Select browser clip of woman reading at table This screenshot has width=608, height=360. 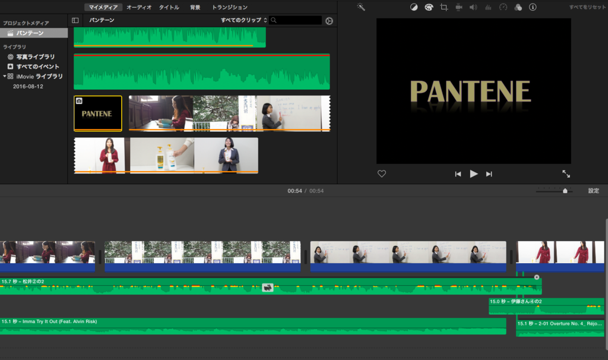point(161,113)
